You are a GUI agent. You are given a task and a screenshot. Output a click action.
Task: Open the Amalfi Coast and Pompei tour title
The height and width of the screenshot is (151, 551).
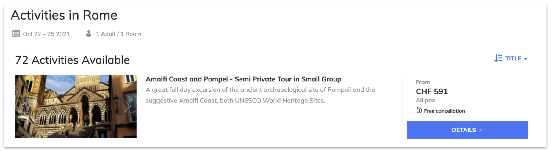[243, 79]
